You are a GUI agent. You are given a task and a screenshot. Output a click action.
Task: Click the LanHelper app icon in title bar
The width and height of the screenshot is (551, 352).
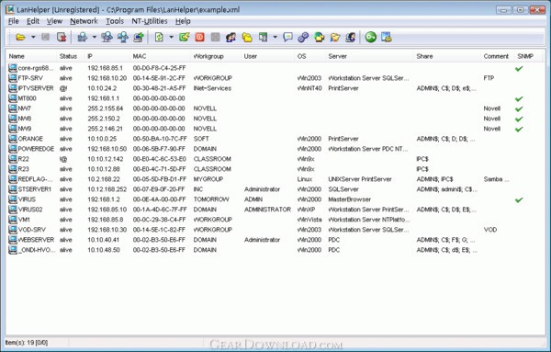click(x=10, y=9)
